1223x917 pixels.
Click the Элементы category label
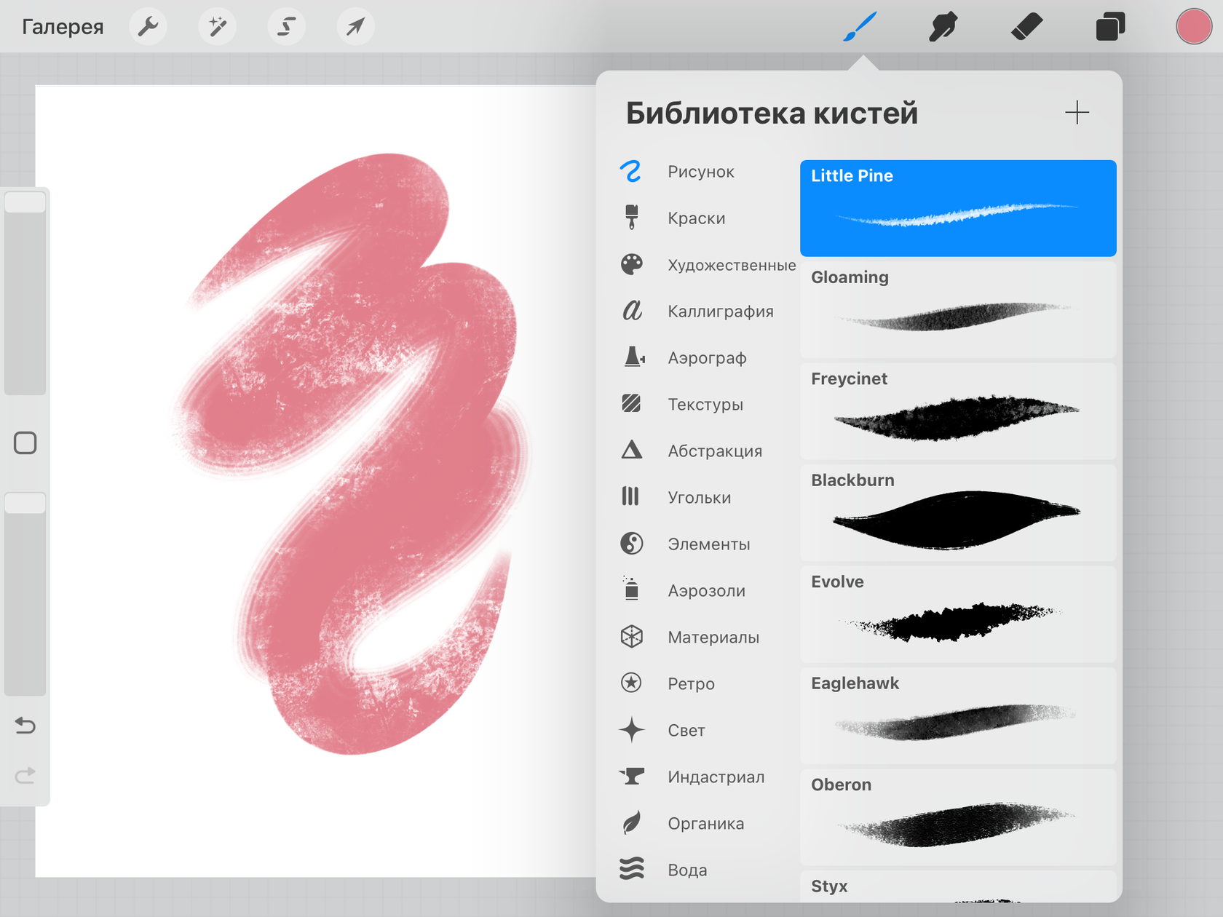pyautogui.click(x=708, y=544)
